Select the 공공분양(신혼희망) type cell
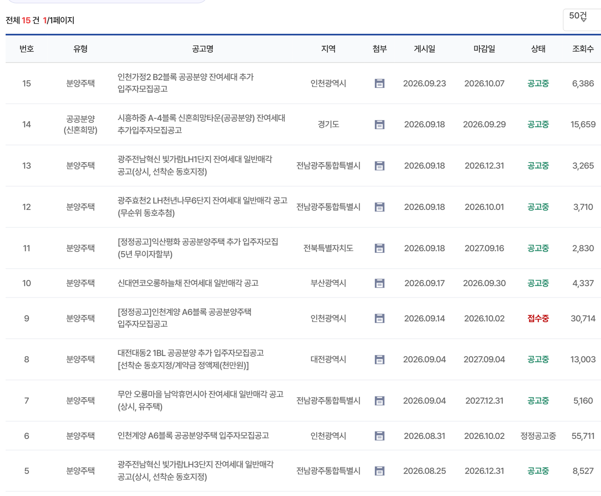 tap(81, 124)
